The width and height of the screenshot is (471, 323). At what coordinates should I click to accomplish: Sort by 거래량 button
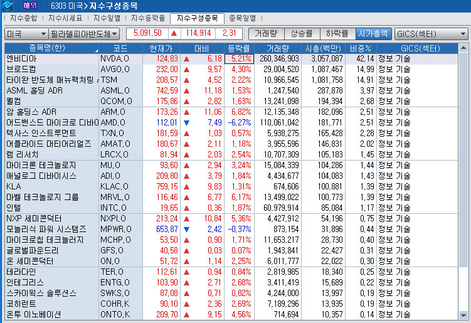(266, 34)
